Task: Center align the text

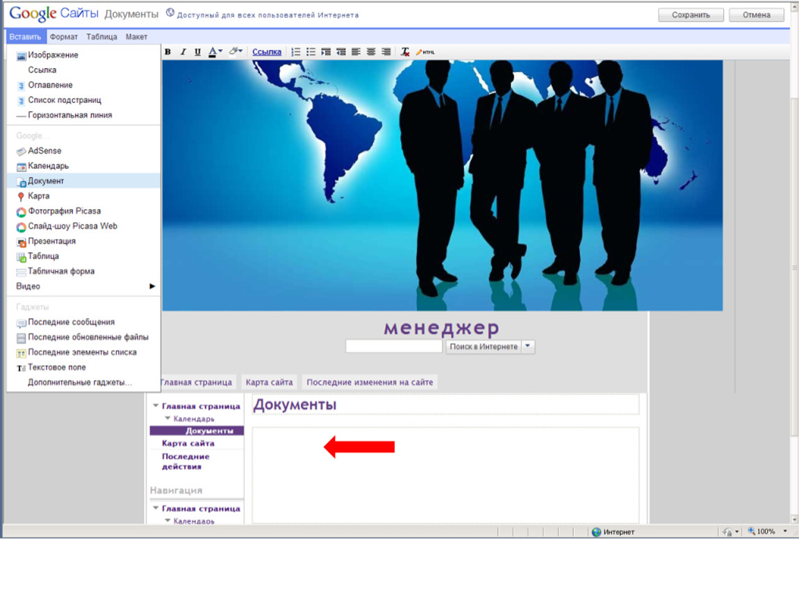Action: pyautogui.click(x=371, y=51)
